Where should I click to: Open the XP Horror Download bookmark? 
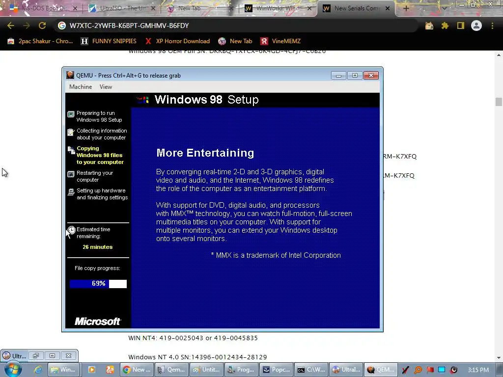177,41
